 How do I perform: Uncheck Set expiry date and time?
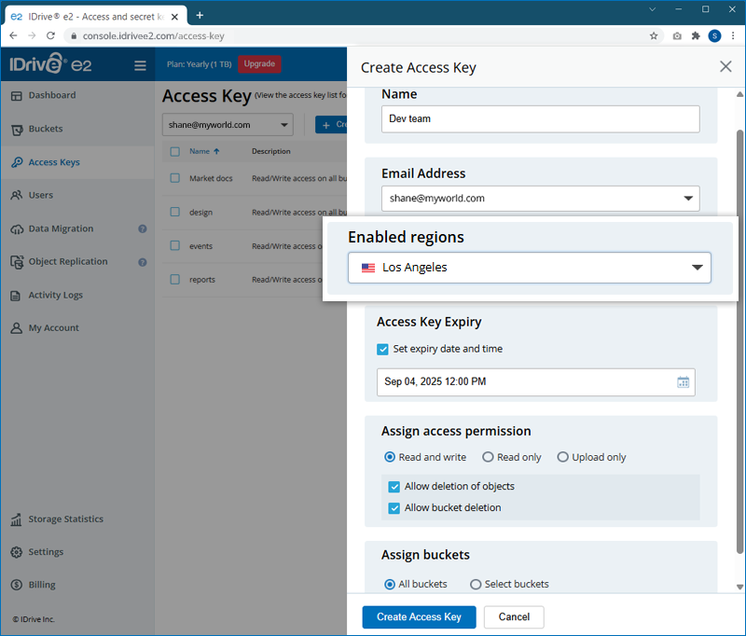coord(382,349)
